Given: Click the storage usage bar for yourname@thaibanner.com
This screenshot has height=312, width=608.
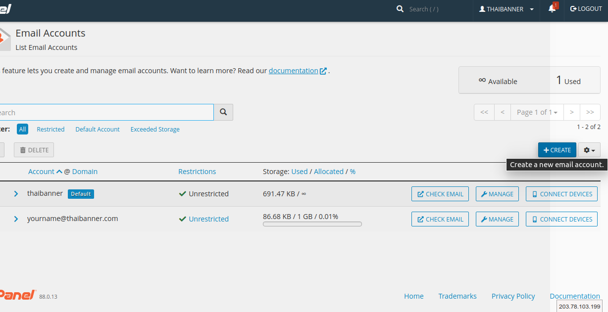Looking at the screenshot, I should pos(312,223).
